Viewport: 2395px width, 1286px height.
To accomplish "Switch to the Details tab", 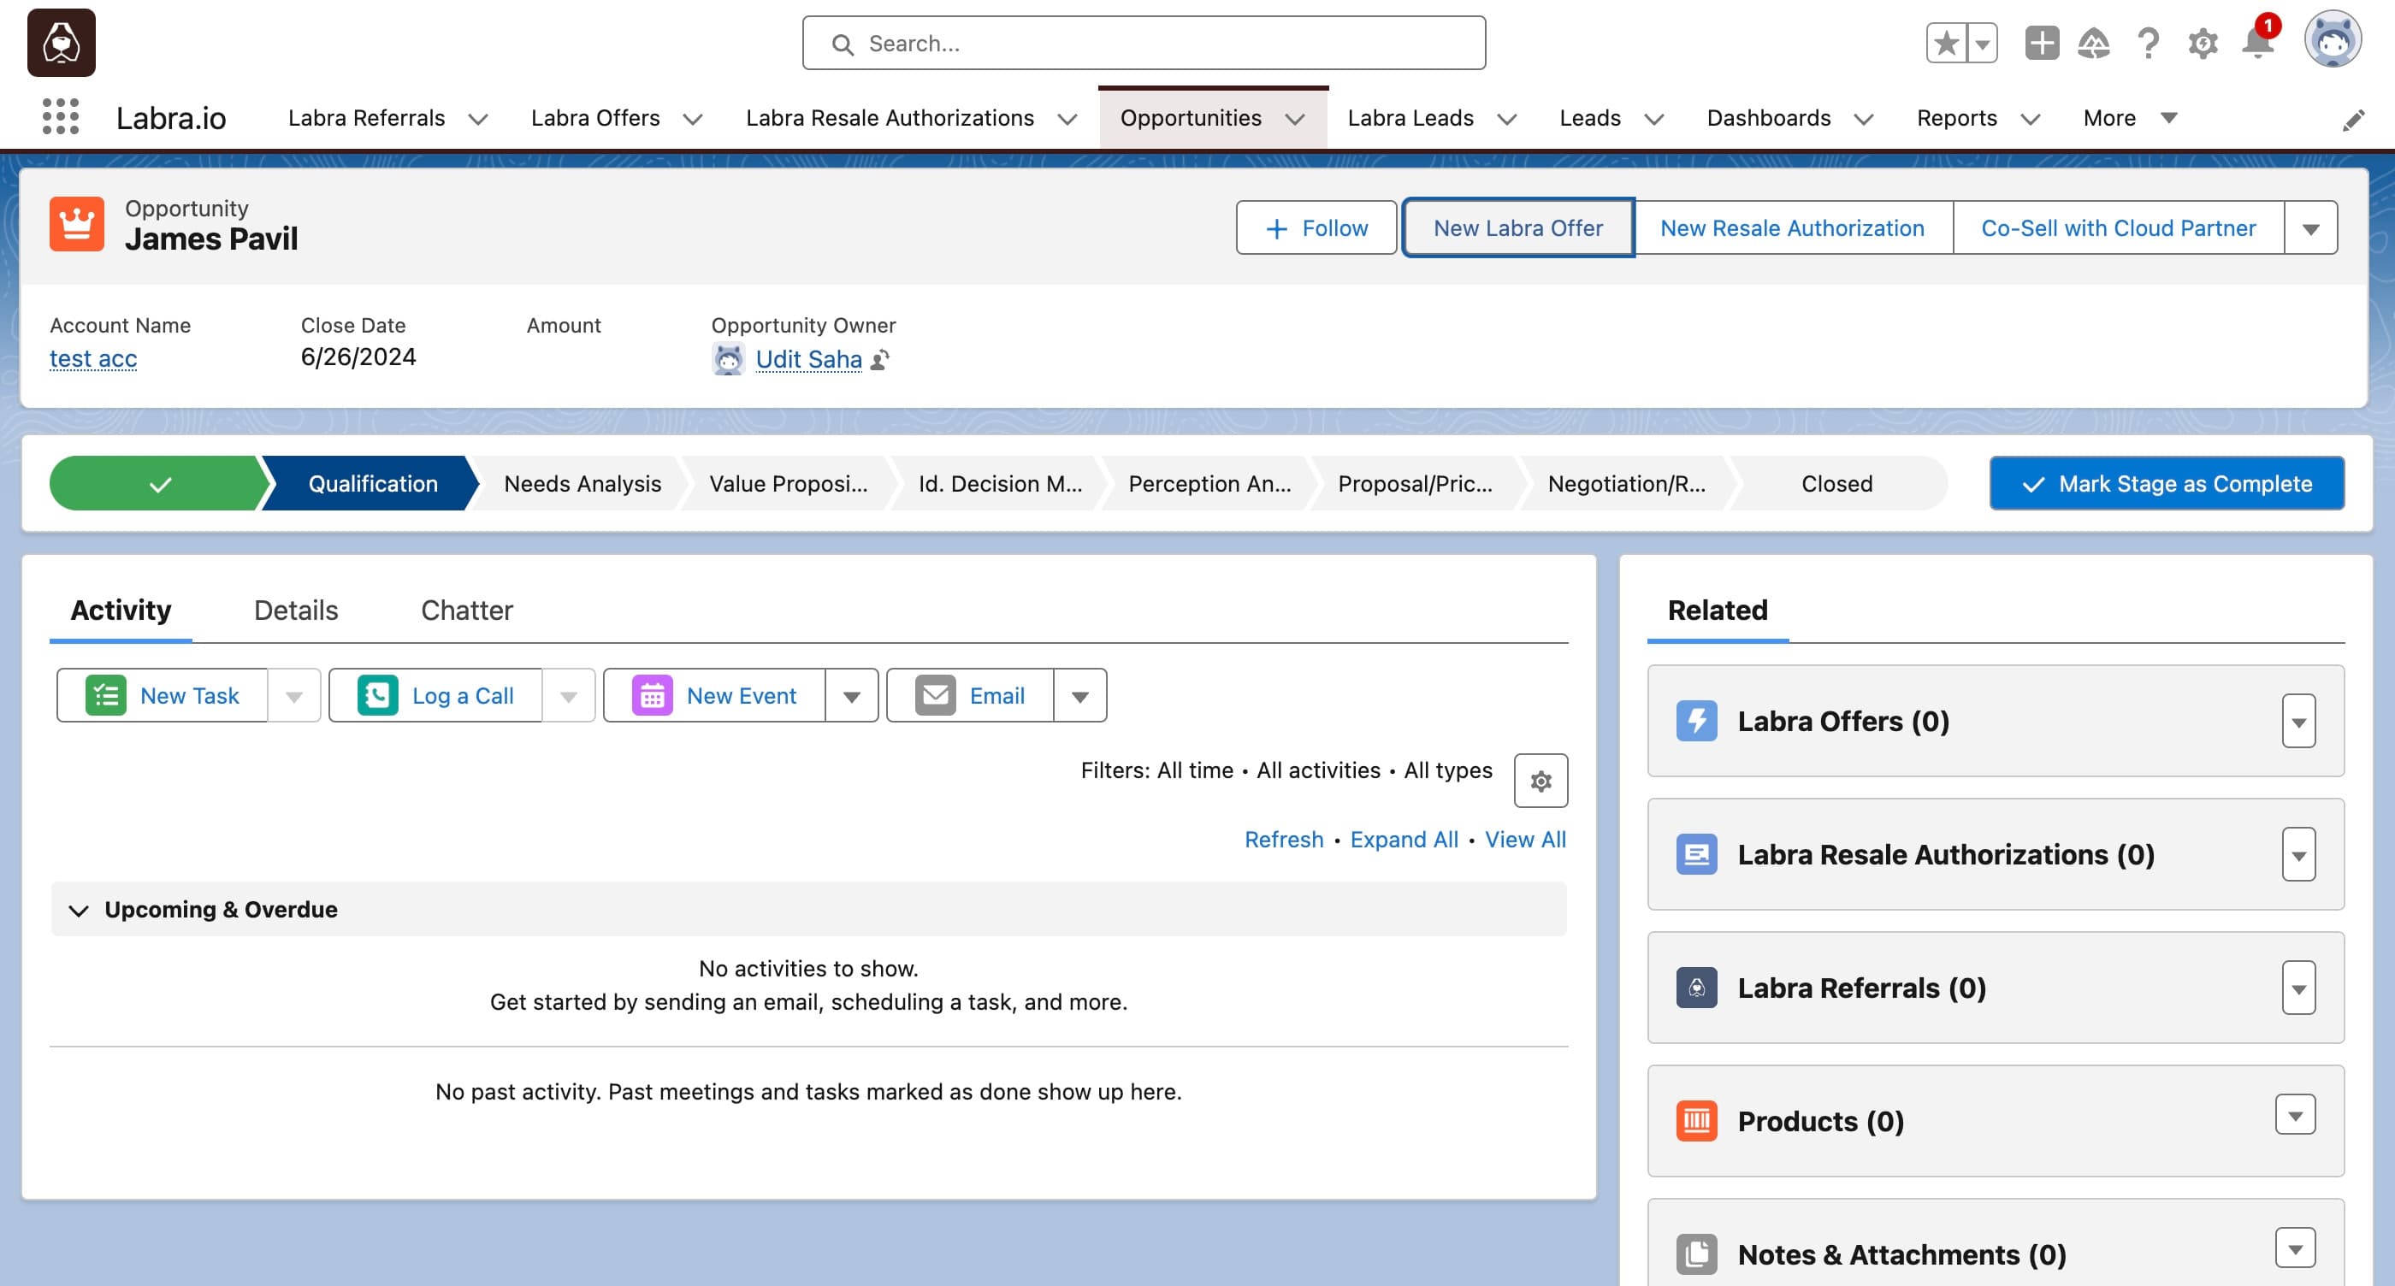I will click(296, 611).
